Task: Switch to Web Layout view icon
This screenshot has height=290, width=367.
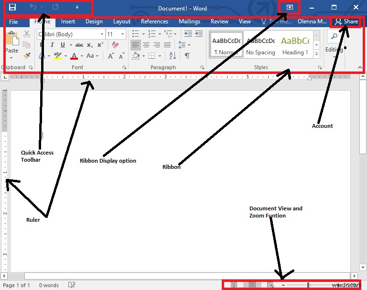Action: click(x=270, y=285)
